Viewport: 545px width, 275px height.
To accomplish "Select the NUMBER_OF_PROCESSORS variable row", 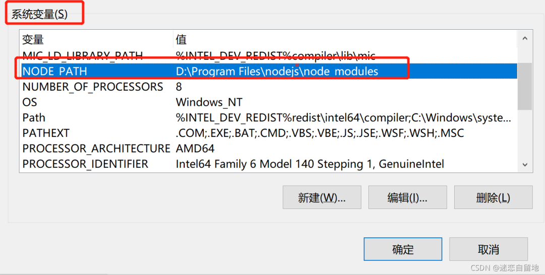I will click(x=93, y=87).
